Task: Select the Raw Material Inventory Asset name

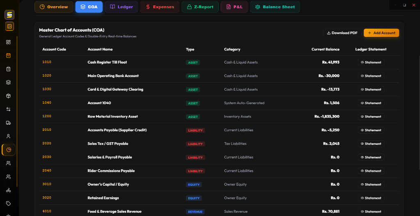Action: pos(113,116)
